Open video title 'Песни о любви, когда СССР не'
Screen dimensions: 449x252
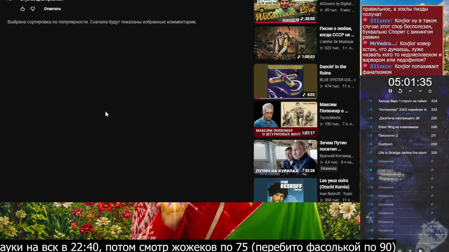(337, 31)
